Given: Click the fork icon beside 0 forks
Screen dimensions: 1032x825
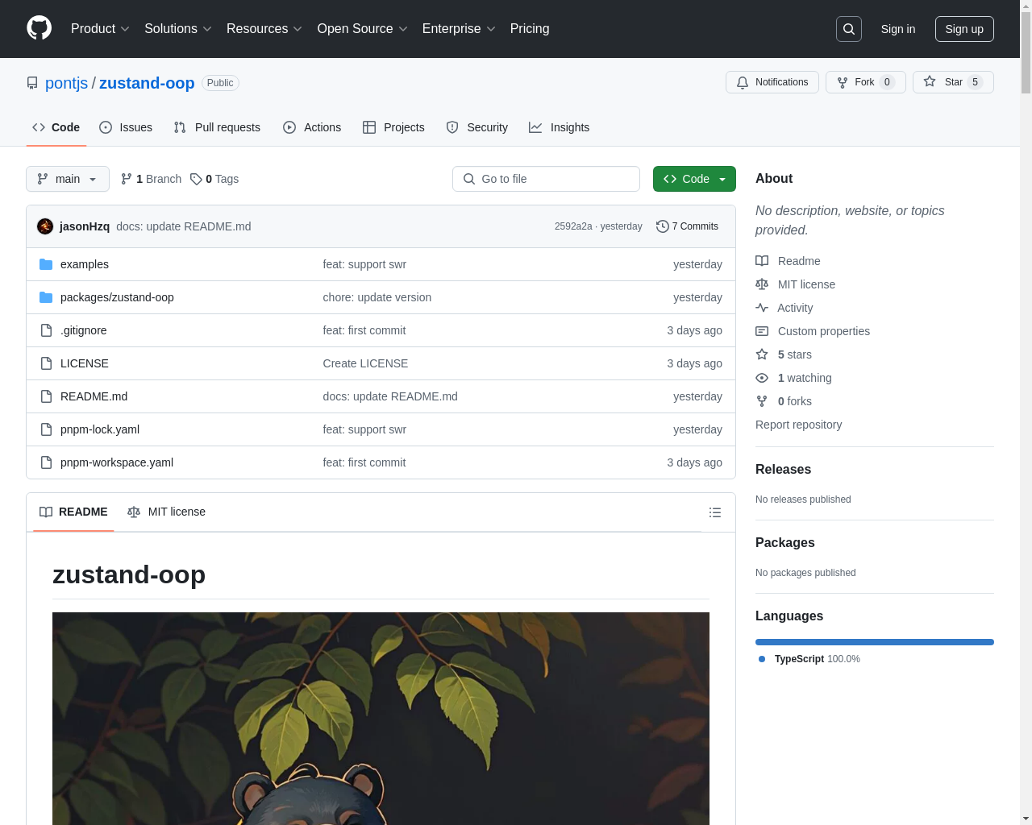Looking at the screenshot, I should click(762, 401).
